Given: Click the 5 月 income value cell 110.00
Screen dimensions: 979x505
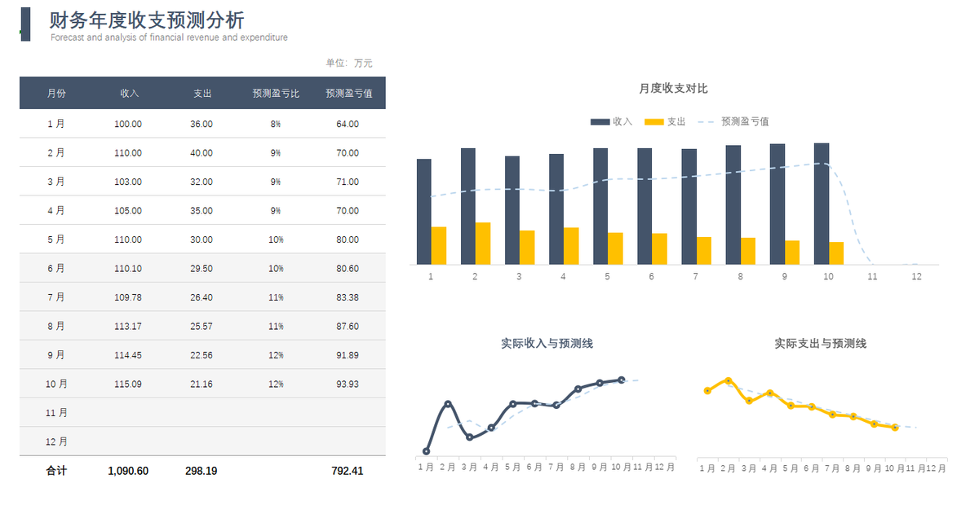Looking at the screenshot, I should point(128,239).
